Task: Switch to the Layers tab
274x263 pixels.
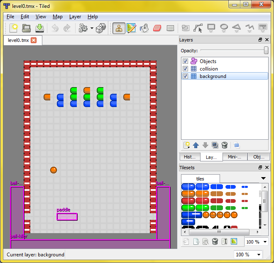Action: (211, 157)
